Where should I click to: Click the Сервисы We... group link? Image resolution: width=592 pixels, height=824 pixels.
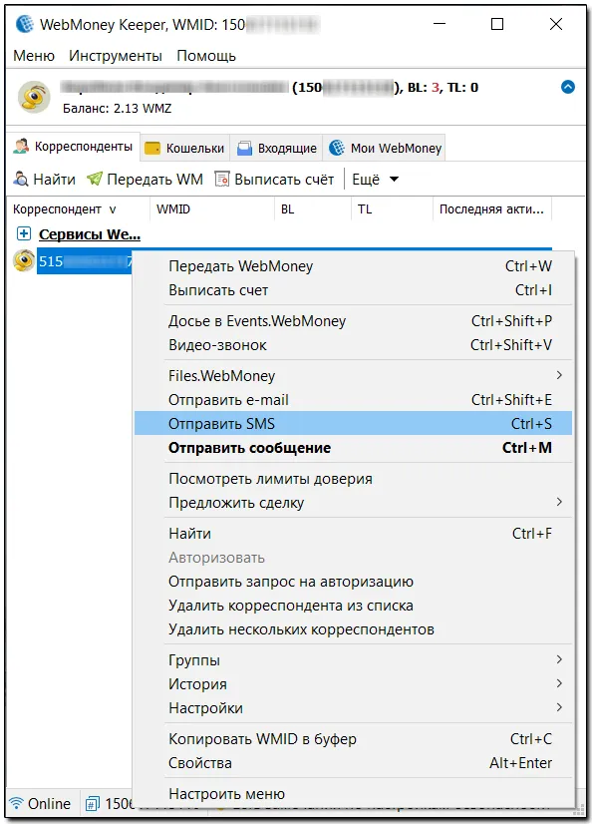(x=90, y=233)
